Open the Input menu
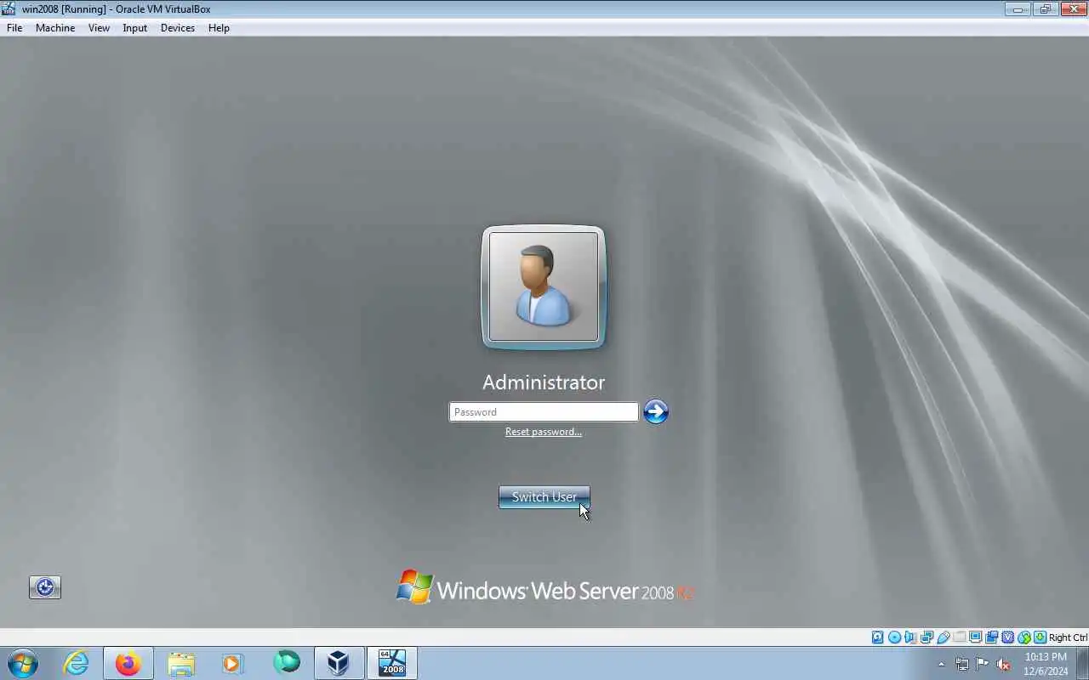This screenshot has height=680, width=1089. click(x=134, y=28)
